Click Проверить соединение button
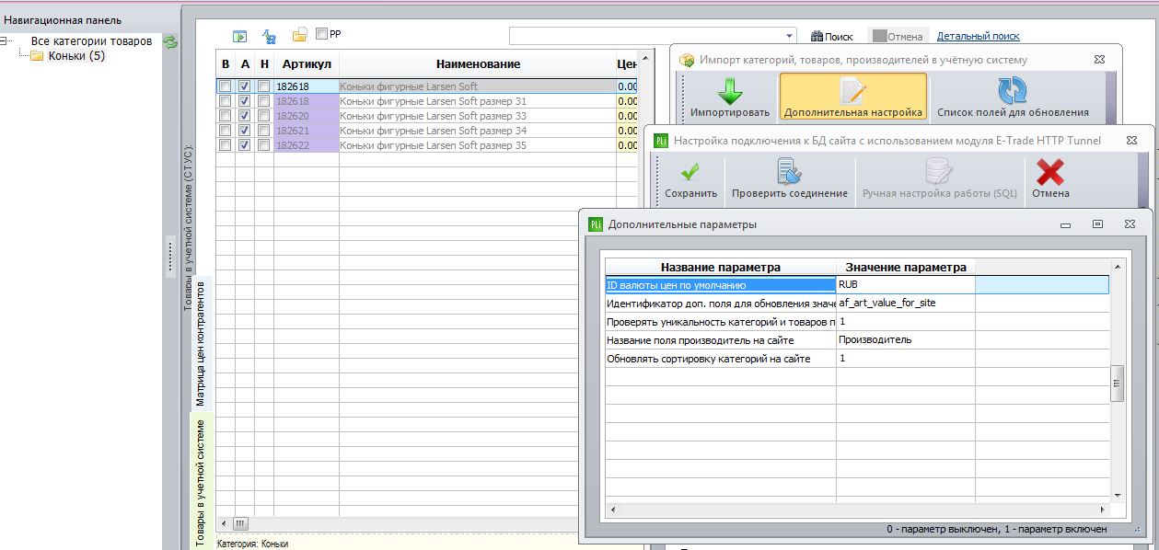 (x=789, y=179)
